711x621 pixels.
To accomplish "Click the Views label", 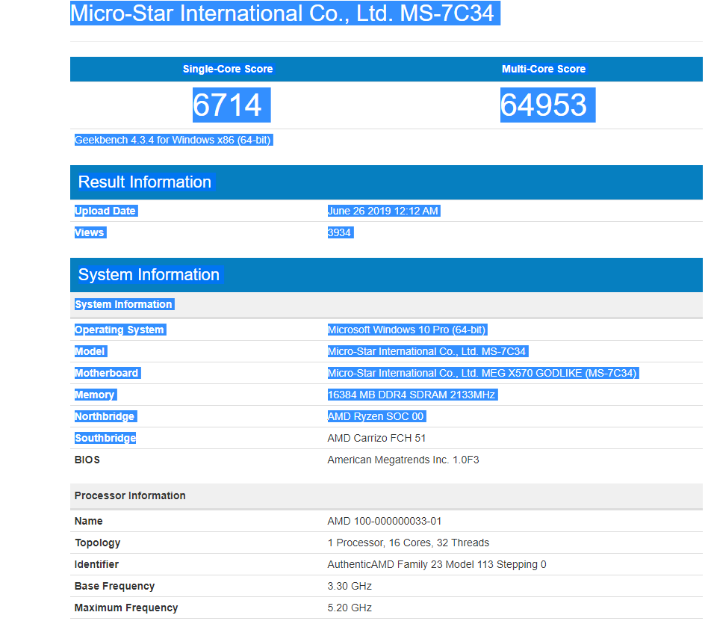I will 90,232.
